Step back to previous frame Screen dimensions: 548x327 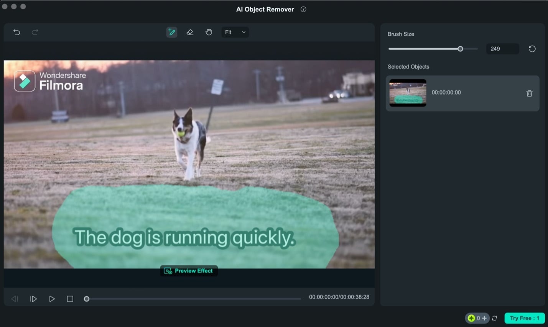(x=15, y=299)
